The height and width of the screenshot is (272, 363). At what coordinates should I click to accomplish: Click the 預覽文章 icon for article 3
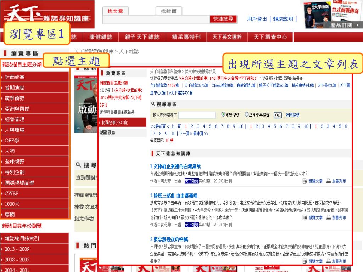click(305, 261)
